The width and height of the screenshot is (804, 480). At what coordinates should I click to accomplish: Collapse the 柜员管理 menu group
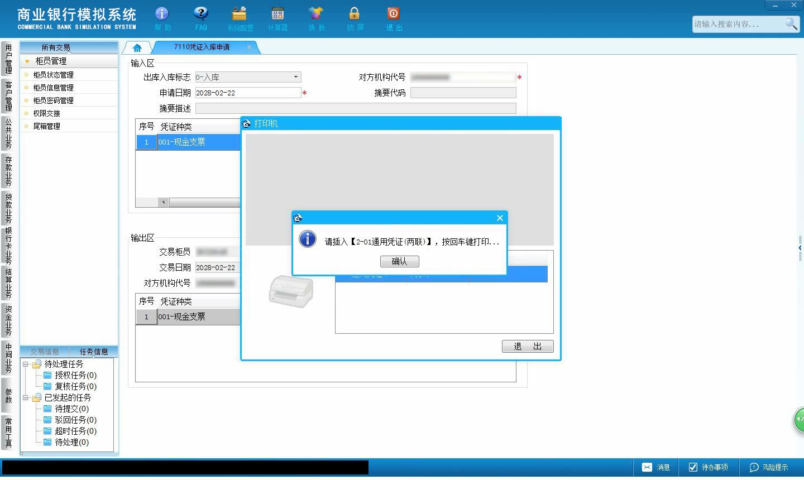tap(27, 61)
